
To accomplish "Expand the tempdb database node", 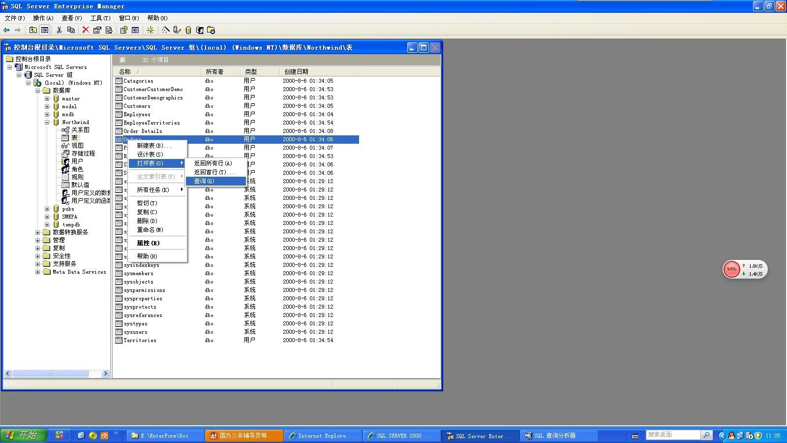I will point(47,224).
